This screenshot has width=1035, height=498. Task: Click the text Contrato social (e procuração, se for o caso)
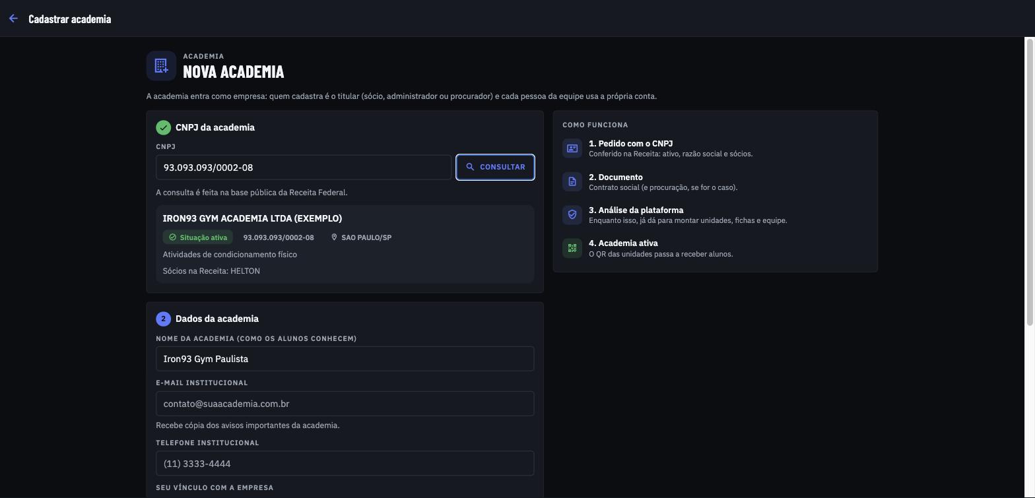663,187
